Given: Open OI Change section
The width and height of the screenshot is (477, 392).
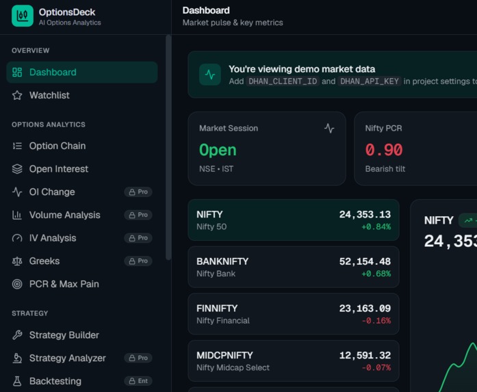Looking at the screenshot, I should pyautogui.click(x=82, y=192).
